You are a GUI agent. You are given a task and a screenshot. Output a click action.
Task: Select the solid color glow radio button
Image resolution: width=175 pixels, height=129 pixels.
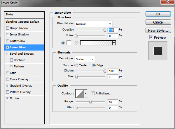point(63,43)
